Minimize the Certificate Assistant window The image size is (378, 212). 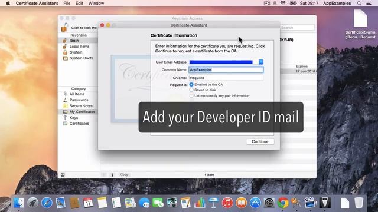coord(108,25)
